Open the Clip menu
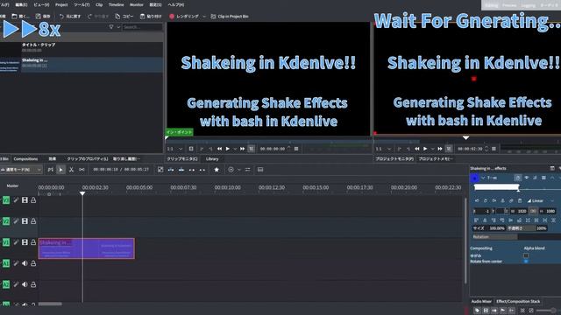 99,4
